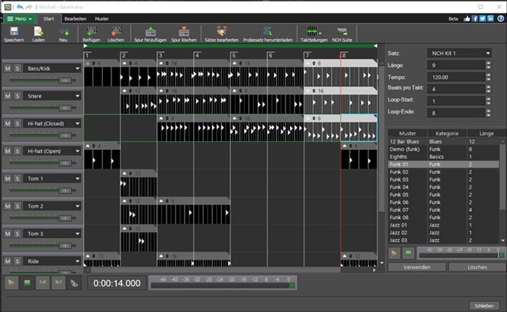507x312 pixels.
Task: Open the Ride instrument dropdown
Action: tap(77, 262)
